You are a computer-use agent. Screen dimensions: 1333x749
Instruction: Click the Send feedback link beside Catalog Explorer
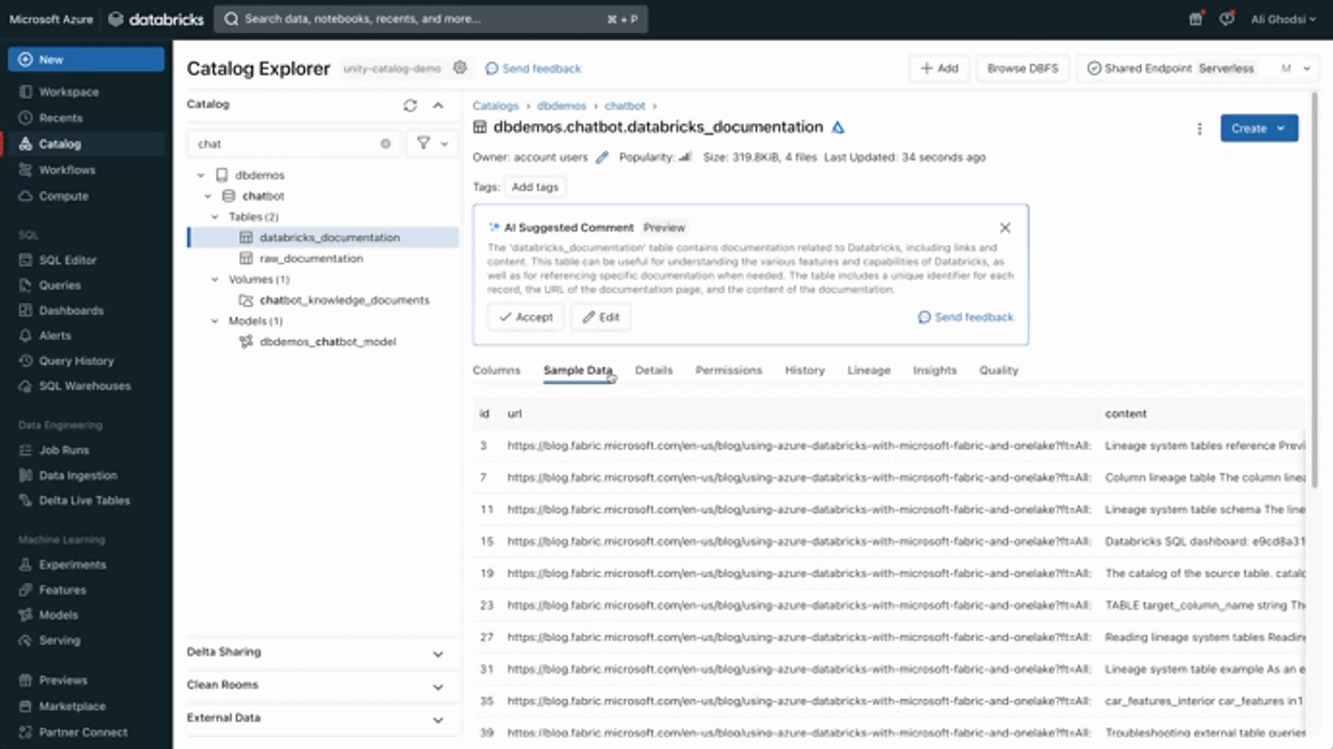click(533, 68)
